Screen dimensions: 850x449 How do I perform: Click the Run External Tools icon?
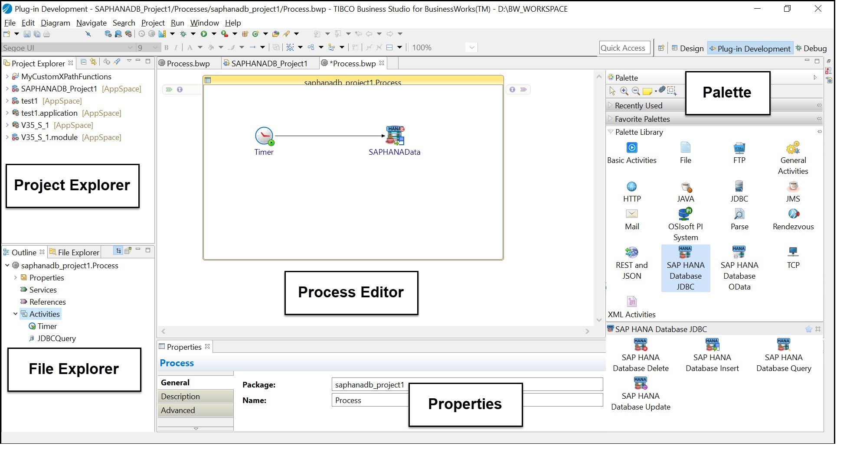224,34
